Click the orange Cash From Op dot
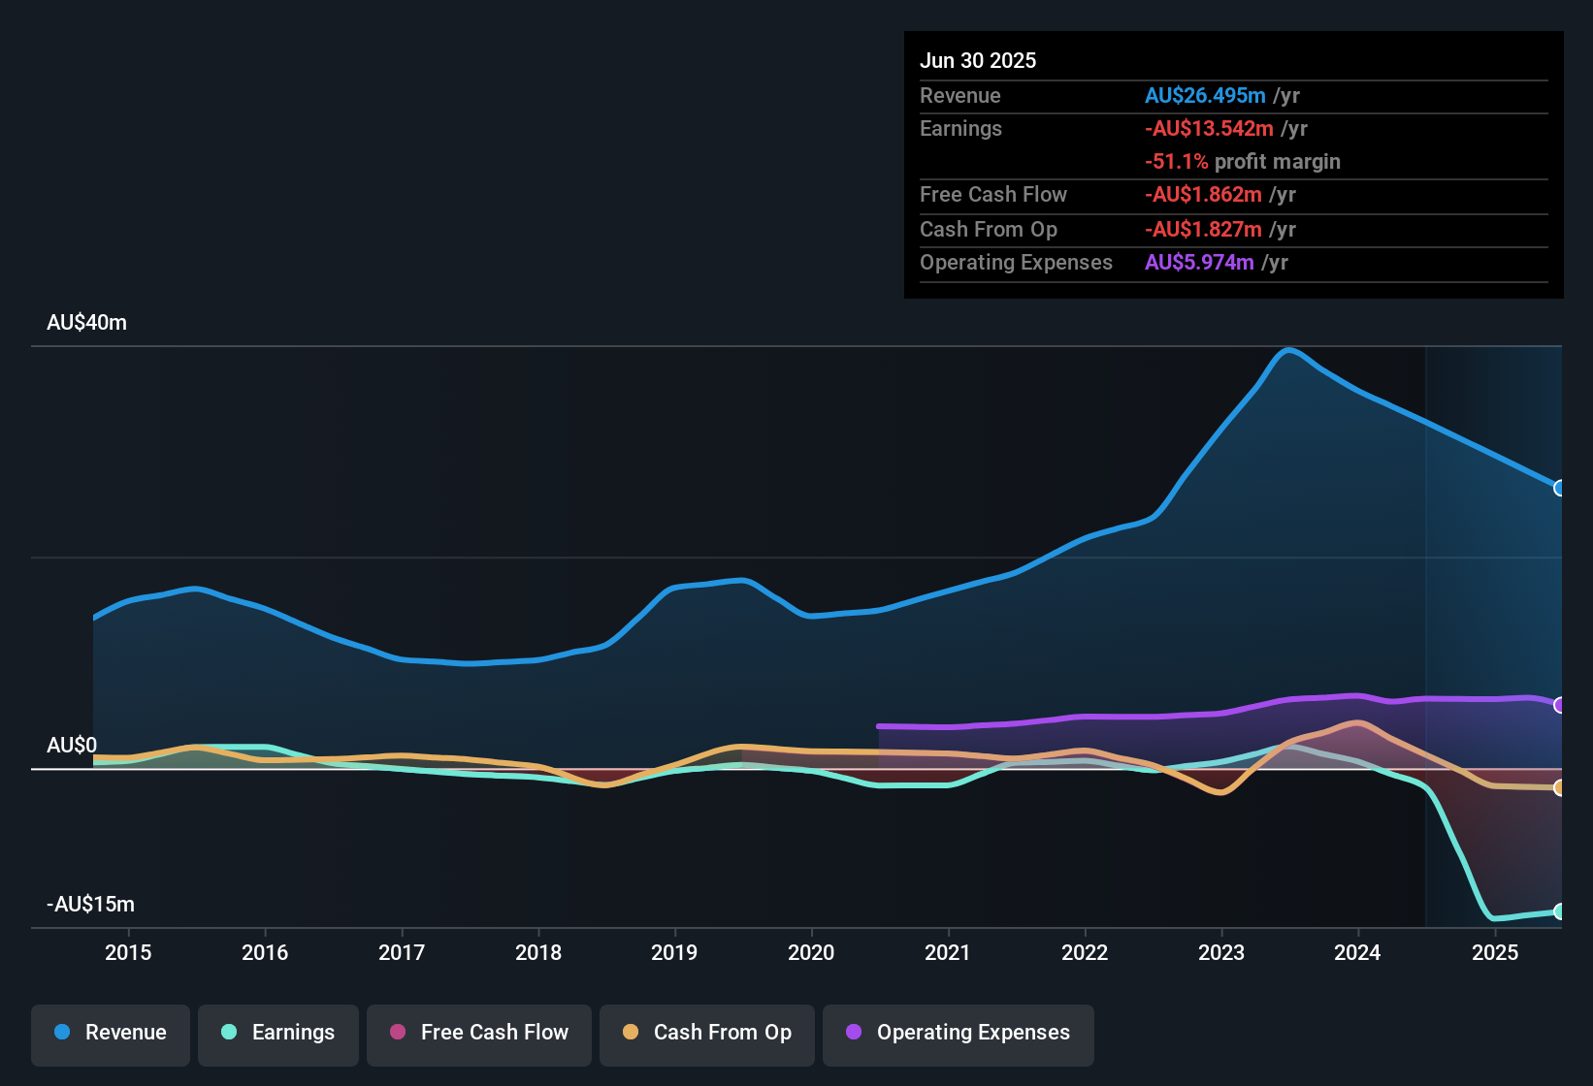1593x1086 pixels. coord(631,1032)
